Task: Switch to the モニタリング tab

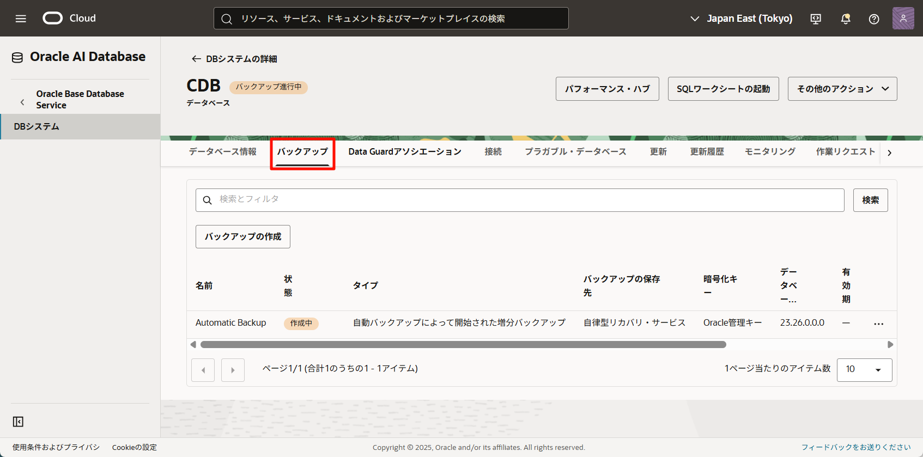Action: click(770, 151)
